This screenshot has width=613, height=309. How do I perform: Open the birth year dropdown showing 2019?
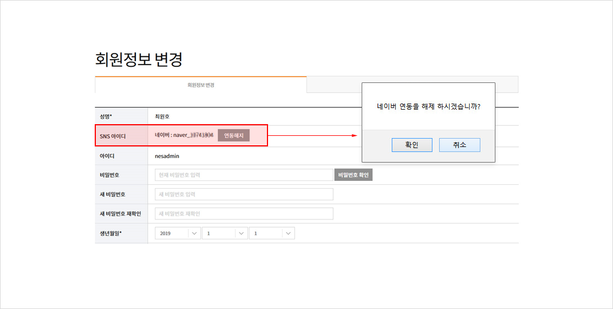[178, 234]
